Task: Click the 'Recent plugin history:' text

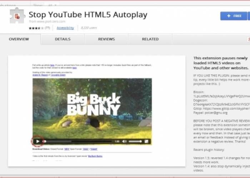Action: point(209,150)
